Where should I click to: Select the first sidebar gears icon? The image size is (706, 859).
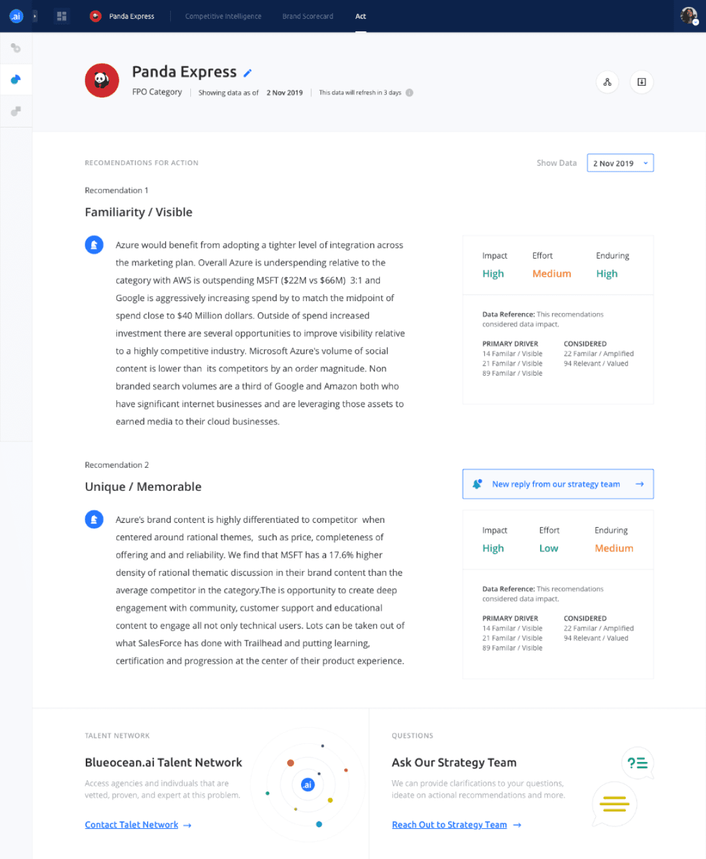[16, 48]
